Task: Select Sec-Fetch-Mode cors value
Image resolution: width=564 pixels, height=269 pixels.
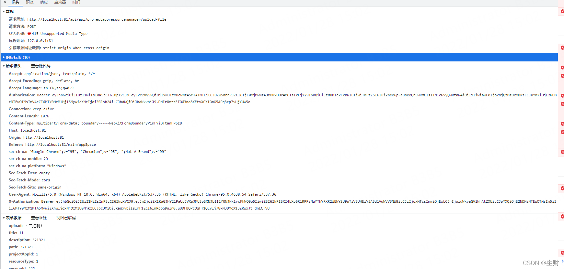Action: pyautogui.click(x=46, y=180)
